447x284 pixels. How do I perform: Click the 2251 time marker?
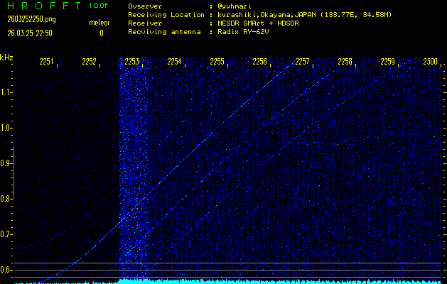coord(47,62)
